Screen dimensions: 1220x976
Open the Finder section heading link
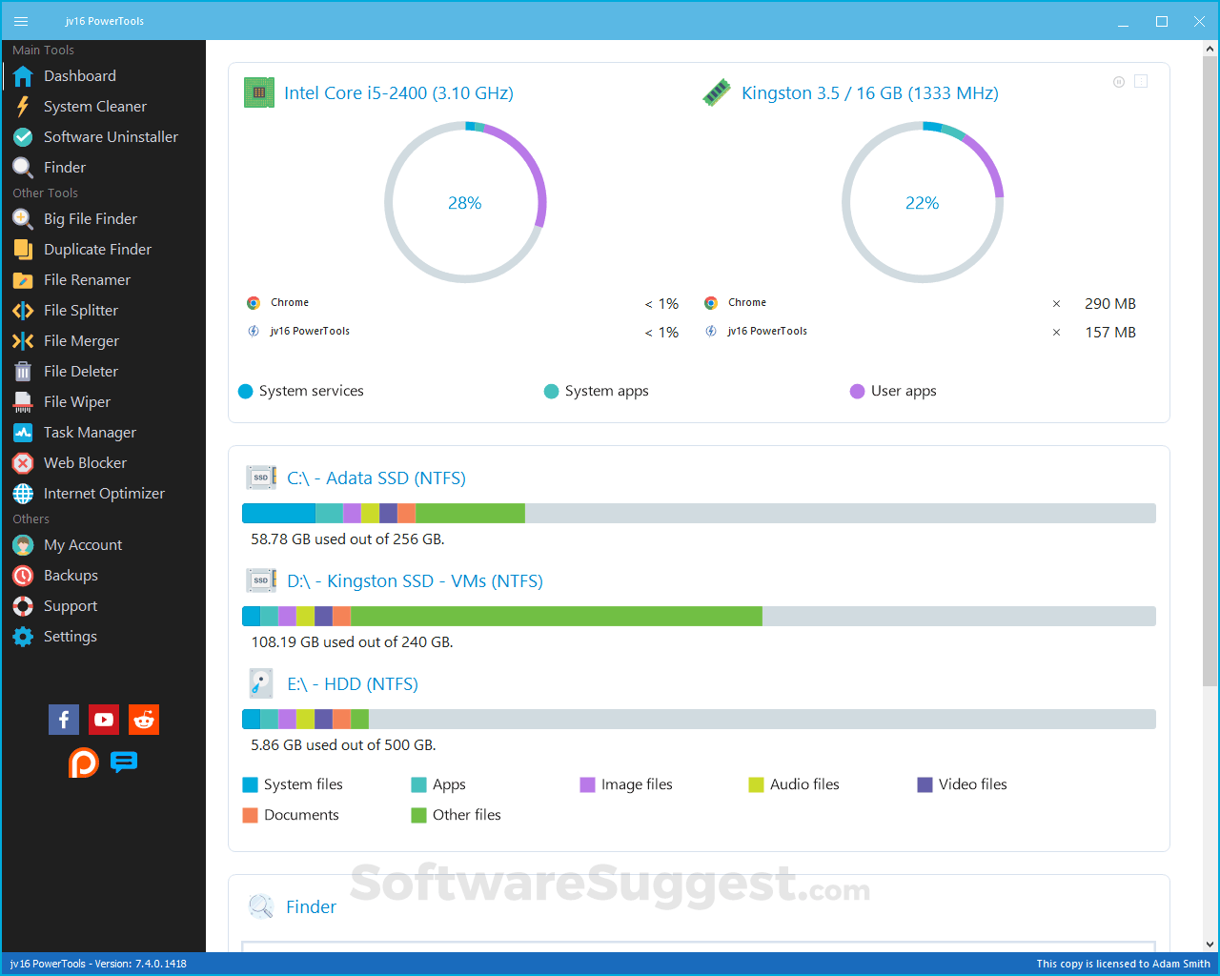pyautogui.click(x=312, y=907)
